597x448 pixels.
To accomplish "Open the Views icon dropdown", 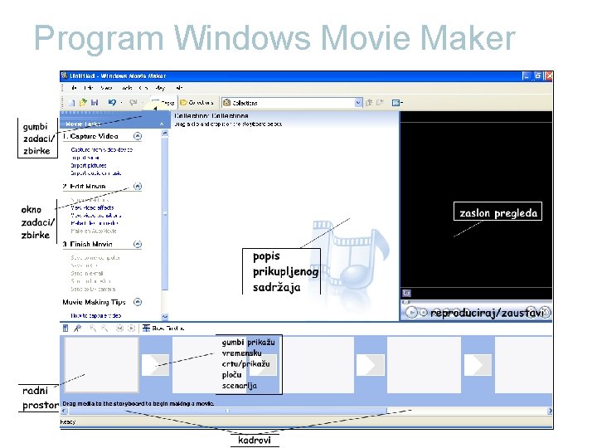I will 397,103.
